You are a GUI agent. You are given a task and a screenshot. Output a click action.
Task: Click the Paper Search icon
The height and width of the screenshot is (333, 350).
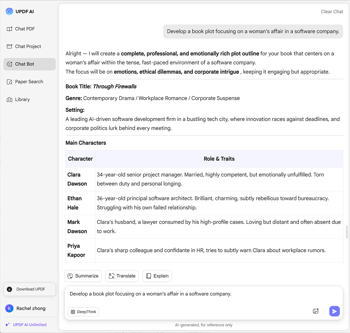[10, 82]
